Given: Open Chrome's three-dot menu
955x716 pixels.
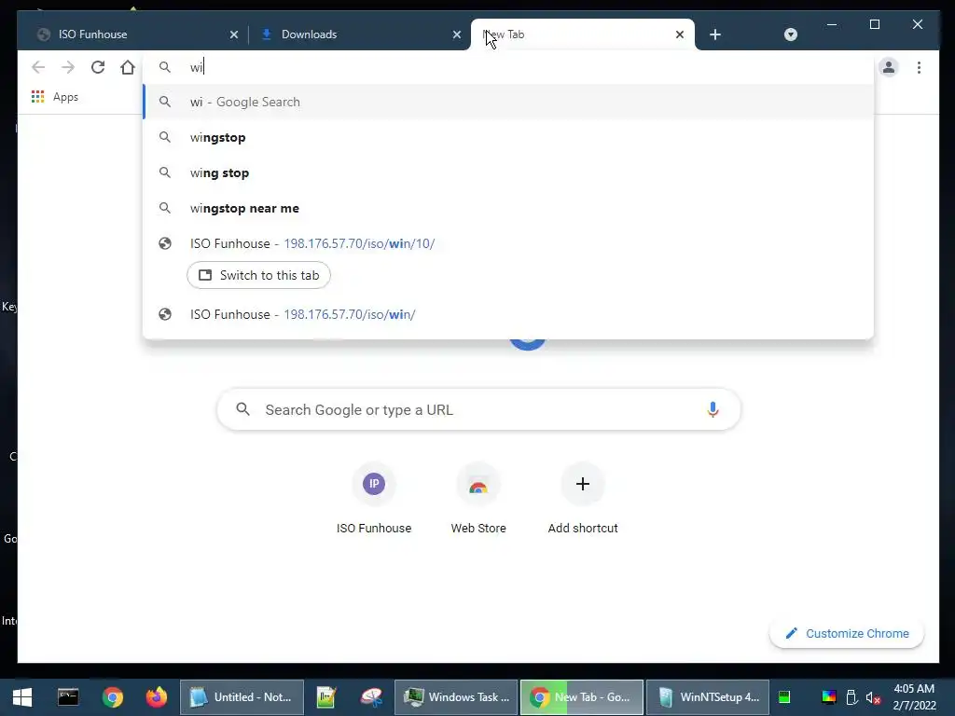Looking at the screenshot, I should point(919,67).
